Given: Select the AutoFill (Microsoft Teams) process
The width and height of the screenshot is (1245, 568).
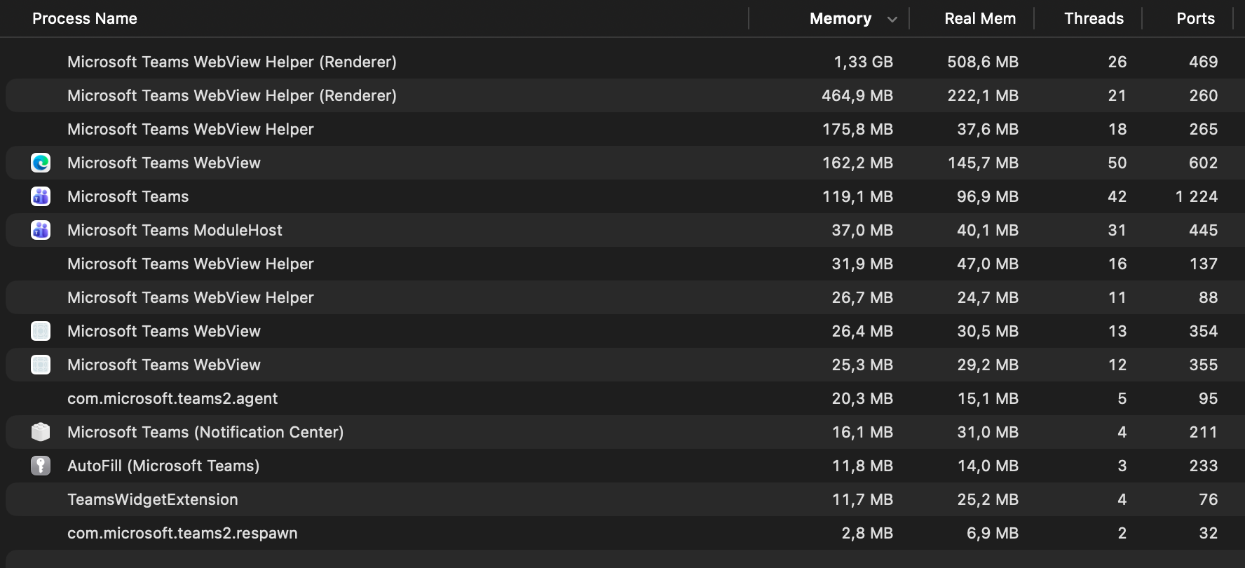Looking at the screenshot, I should click(x=622, y=466).
